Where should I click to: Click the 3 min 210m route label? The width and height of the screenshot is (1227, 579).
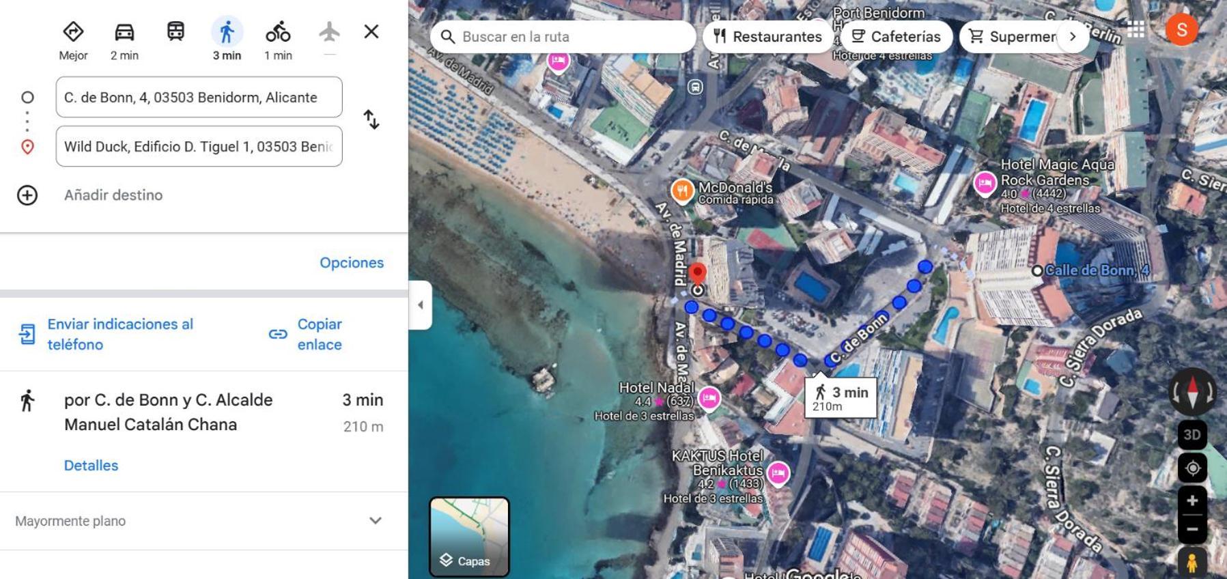coord(841,397)
